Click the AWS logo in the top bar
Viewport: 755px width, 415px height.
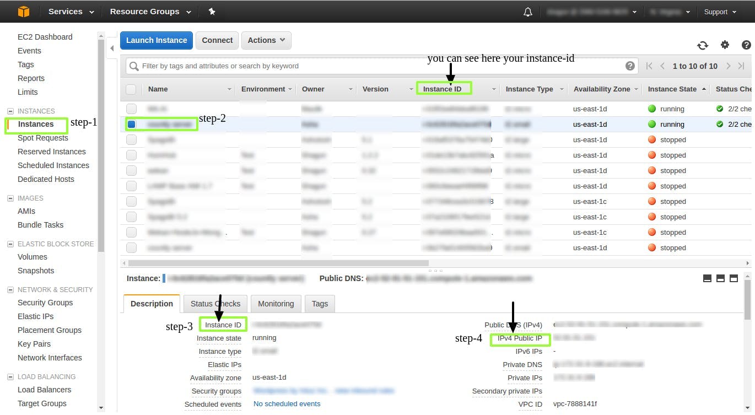click(23, 11)
